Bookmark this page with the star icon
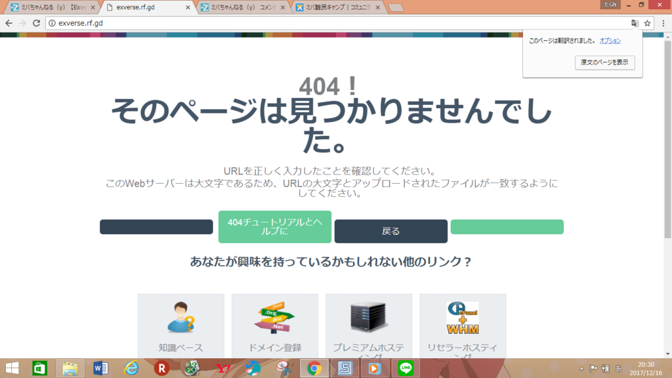This screenshot has width=672, height=378. coord(647,23)
